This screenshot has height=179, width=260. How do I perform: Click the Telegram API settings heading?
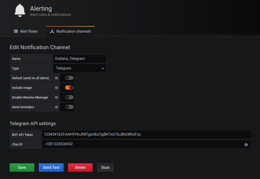[x=33, y=124]
